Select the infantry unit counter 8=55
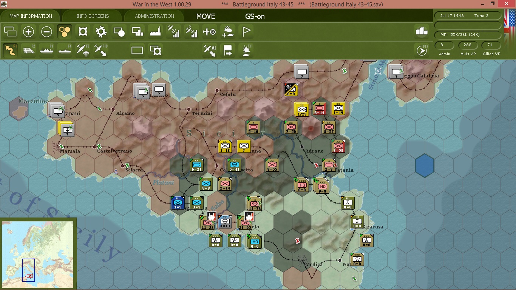Viewport: 516px width, 290px height. click(272, 165)
